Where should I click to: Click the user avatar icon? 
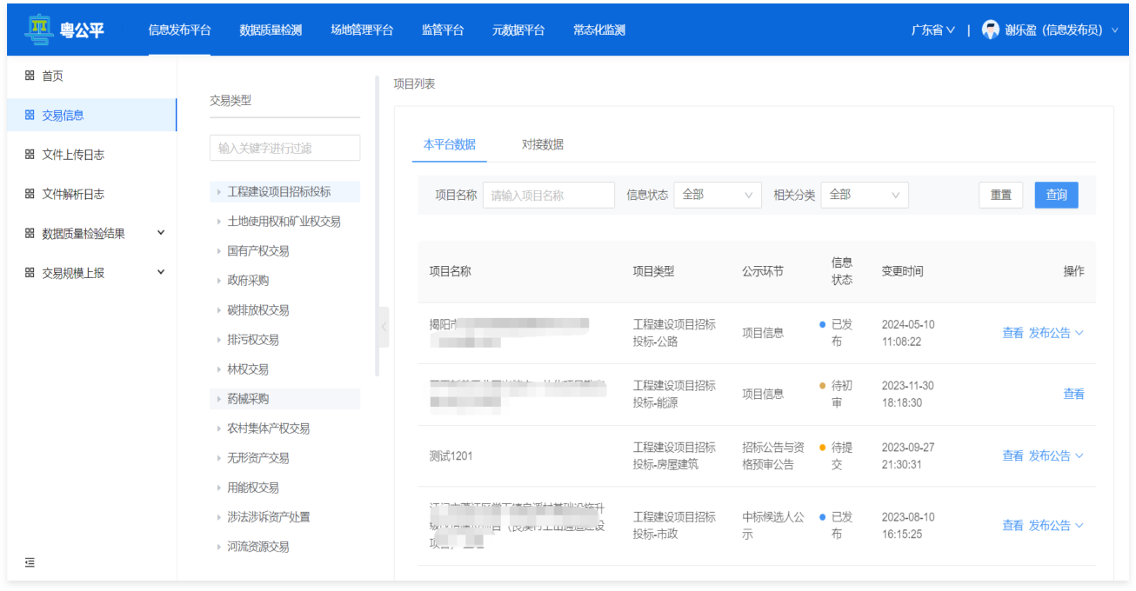point(990,30)
